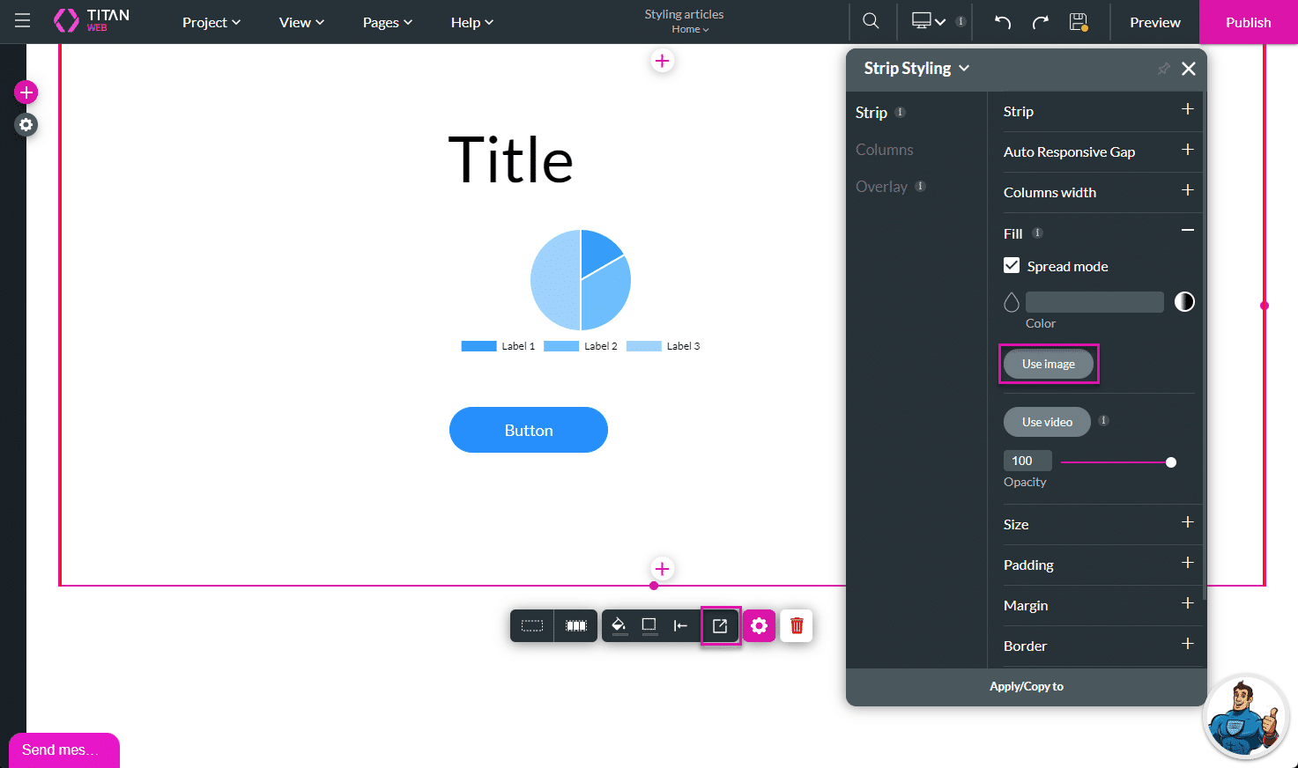Click the paint bucket fill icon
1298x768 pixels.
(x=619, y=625)
